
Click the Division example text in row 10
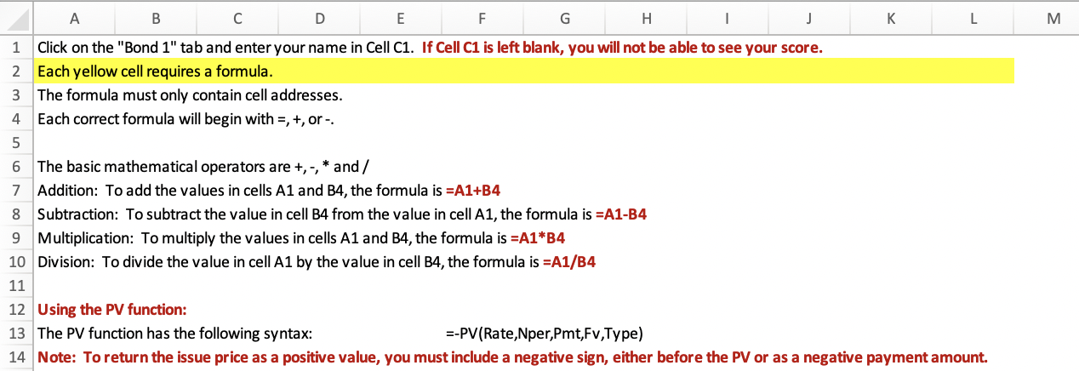pos(316,261)
